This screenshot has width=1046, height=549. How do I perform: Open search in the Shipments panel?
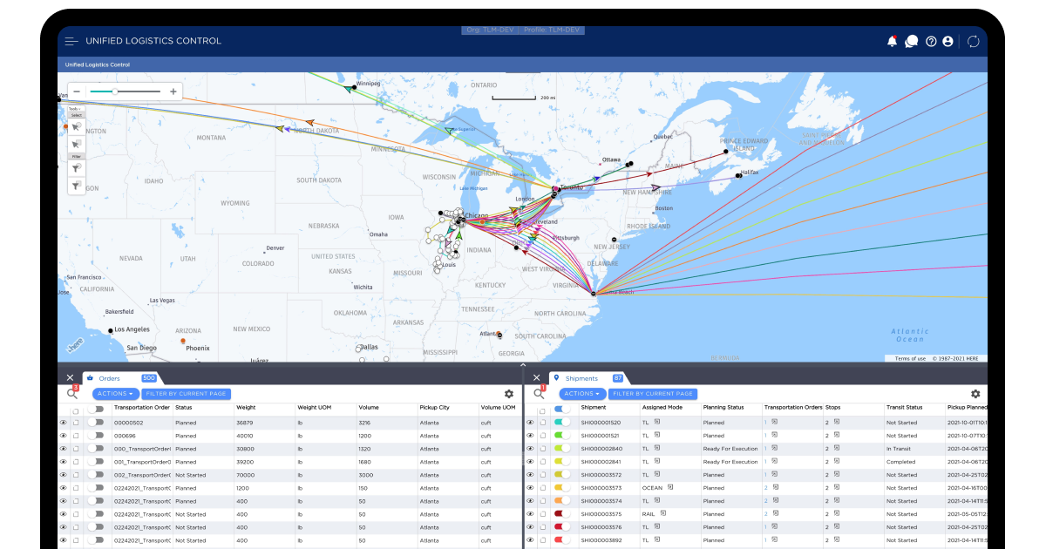(x=539, y=394)
